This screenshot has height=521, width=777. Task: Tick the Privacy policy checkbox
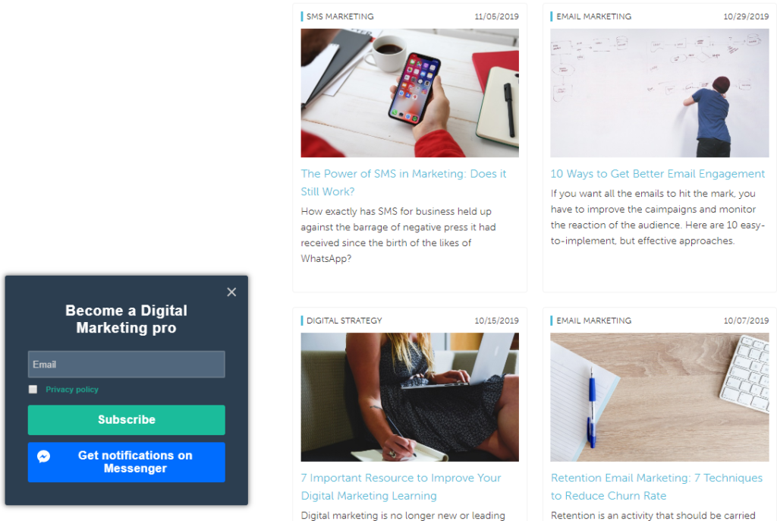point(33,390)
